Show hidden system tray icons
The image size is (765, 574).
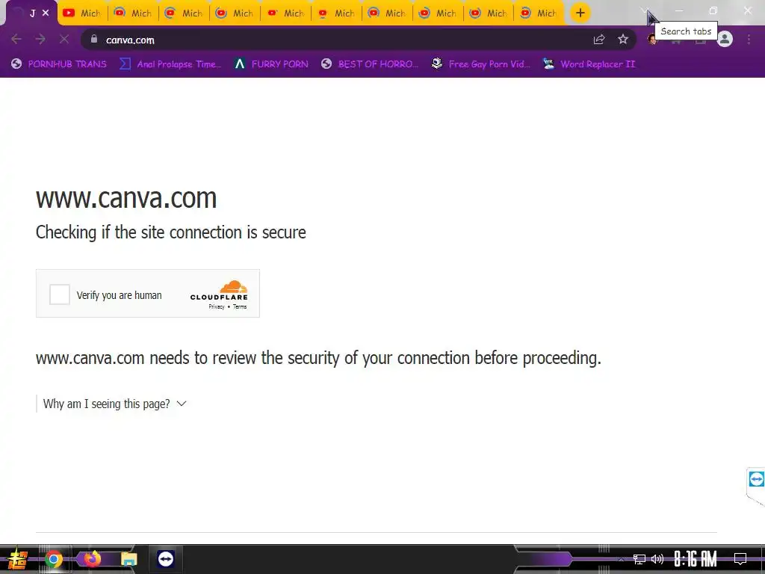621,559
